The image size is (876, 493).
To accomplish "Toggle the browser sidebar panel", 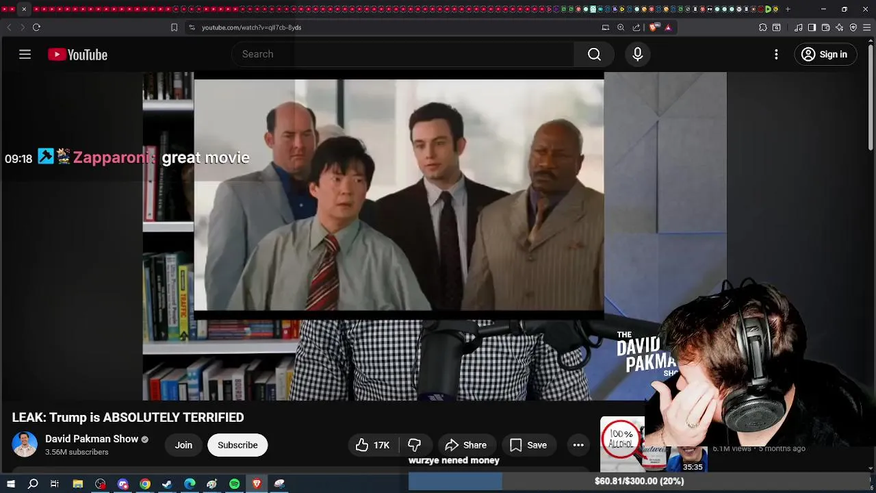I will pyautogui.click(x=812, y=27).
